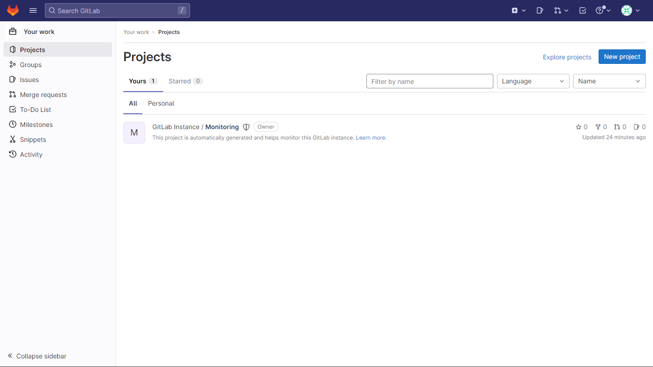Open the Learn more link

point(371,138)
